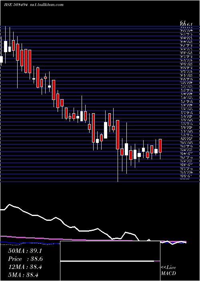Click the <<Live MACD label
Screen dimensions: 200x281
click(x=168, y=270)
